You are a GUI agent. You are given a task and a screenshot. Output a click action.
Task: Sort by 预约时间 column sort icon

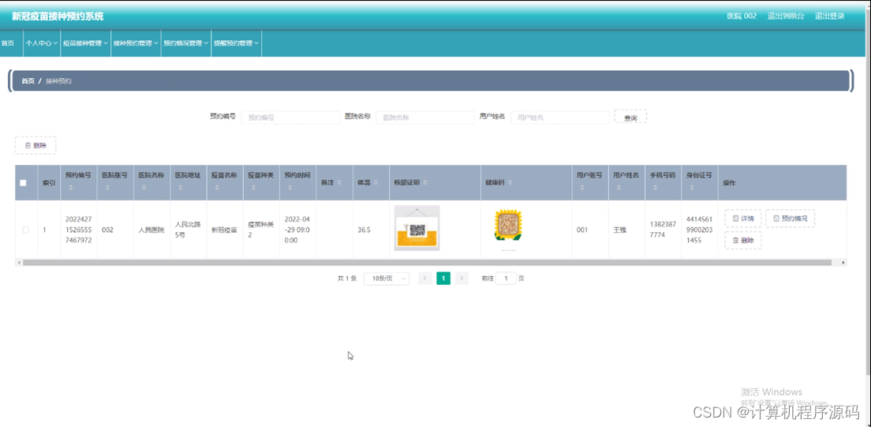[x=290, y=188]
